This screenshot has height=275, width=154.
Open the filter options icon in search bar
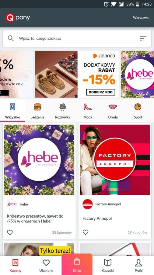(143, 38)
